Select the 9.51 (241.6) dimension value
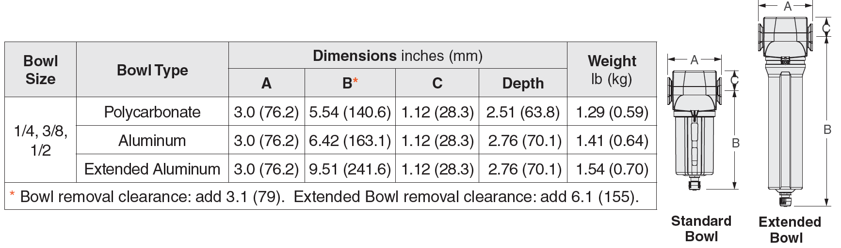The image size is (841, 248). click(x=350, y=169)
